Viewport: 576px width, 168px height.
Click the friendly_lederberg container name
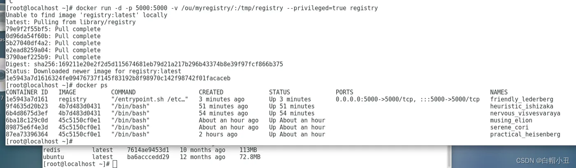[521, 99]
